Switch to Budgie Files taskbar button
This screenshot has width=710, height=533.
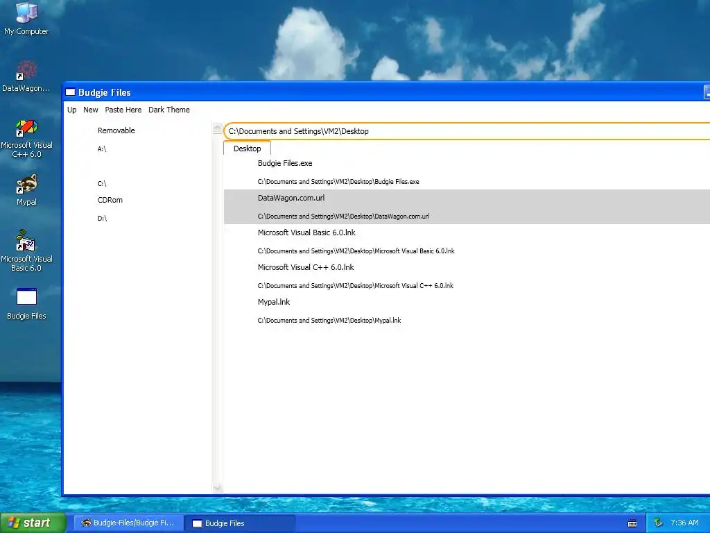pos(240,523)
